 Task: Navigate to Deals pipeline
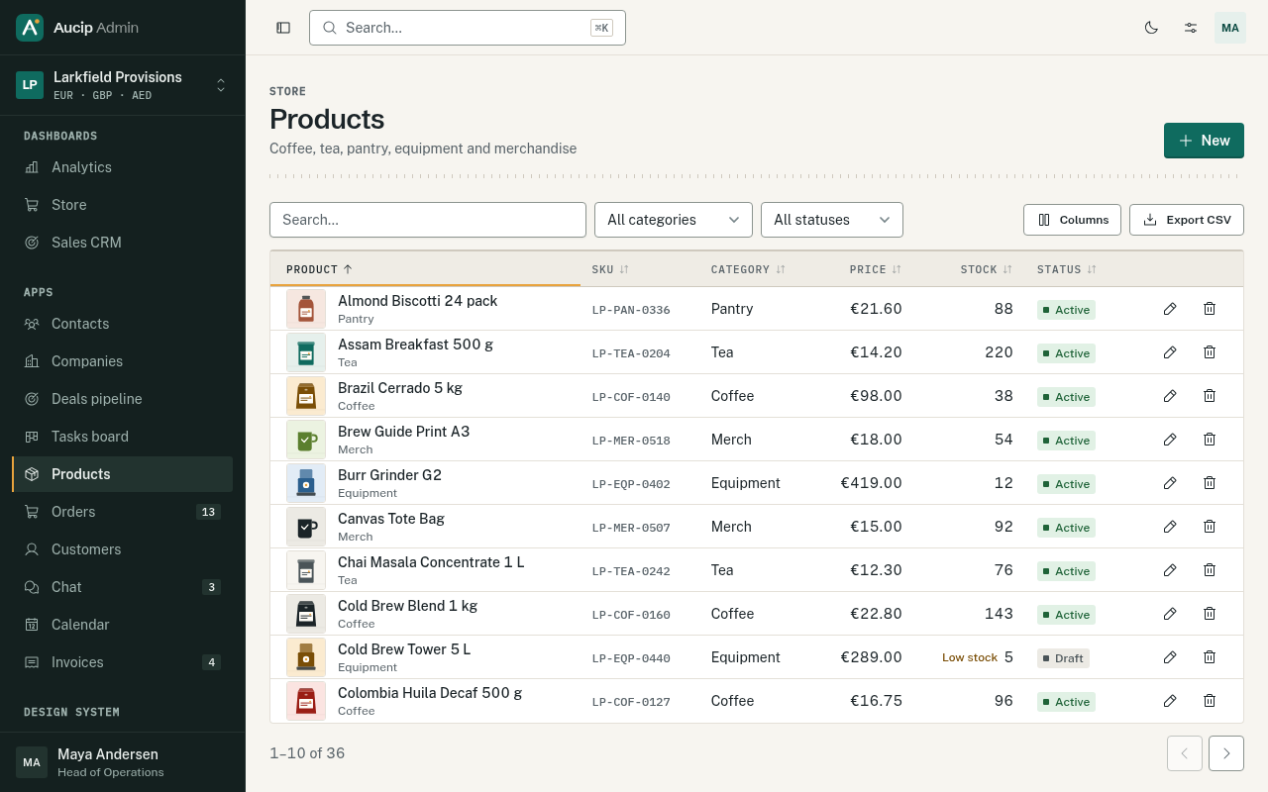123,399
